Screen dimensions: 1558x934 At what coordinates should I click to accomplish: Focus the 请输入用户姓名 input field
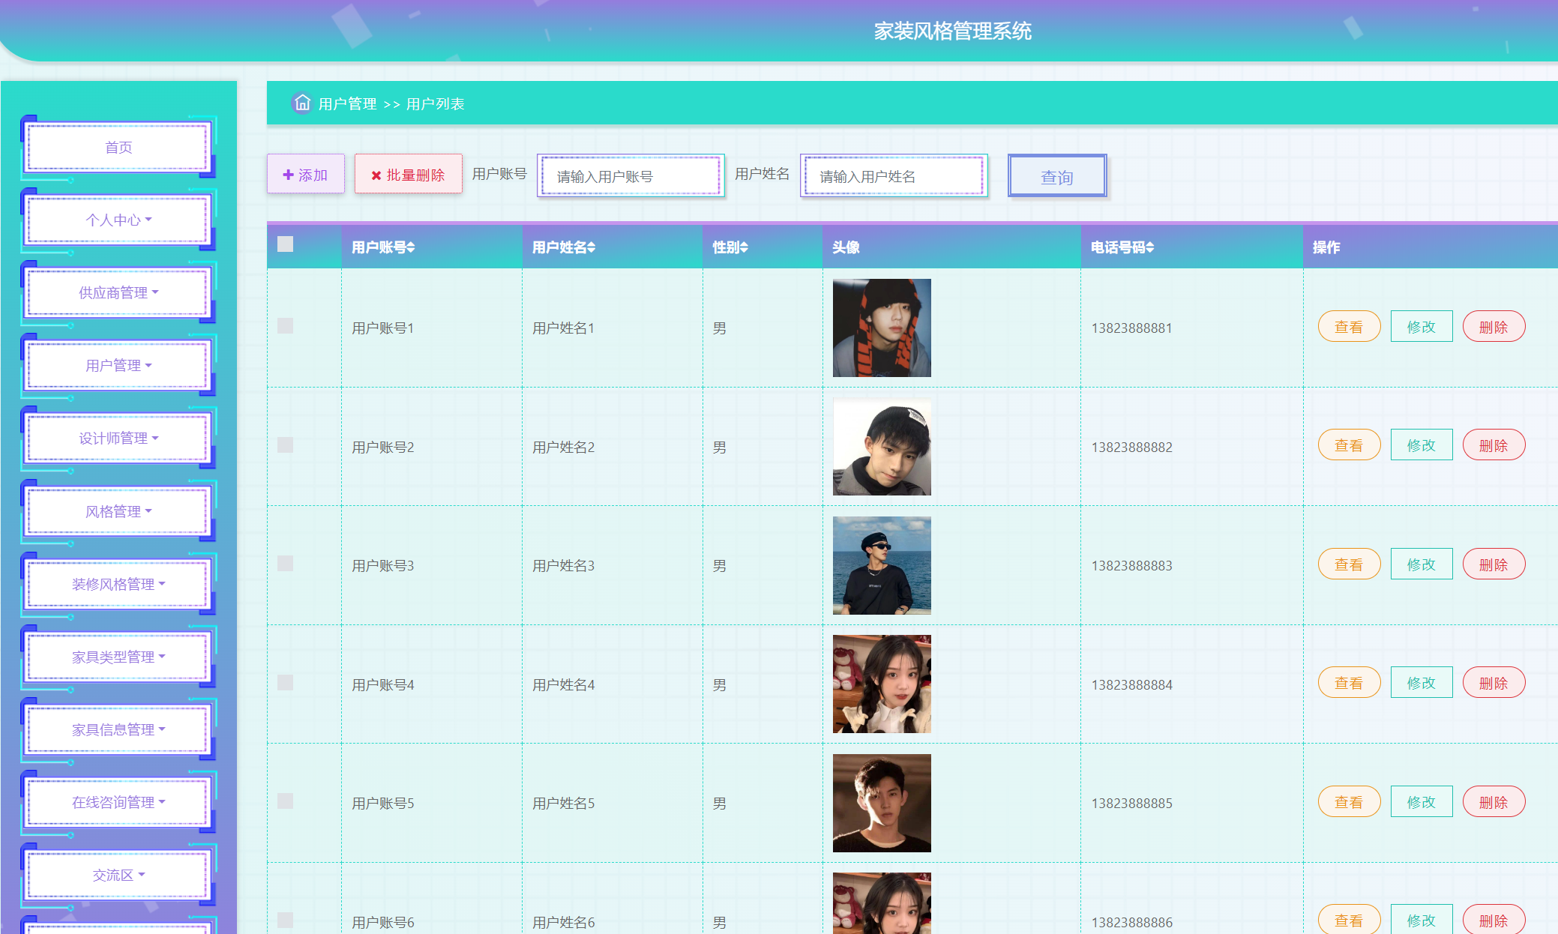pyautogui.click(x=893, y=176)
